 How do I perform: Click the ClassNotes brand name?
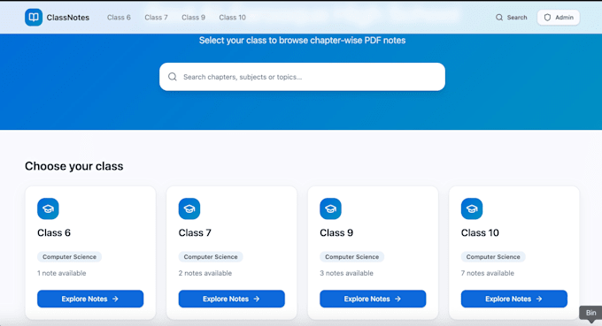tap(68, 18)
